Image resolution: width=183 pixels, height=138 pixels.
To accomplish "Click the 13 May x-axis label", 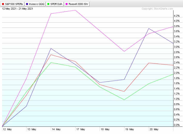I will click(x=32, y=129).
